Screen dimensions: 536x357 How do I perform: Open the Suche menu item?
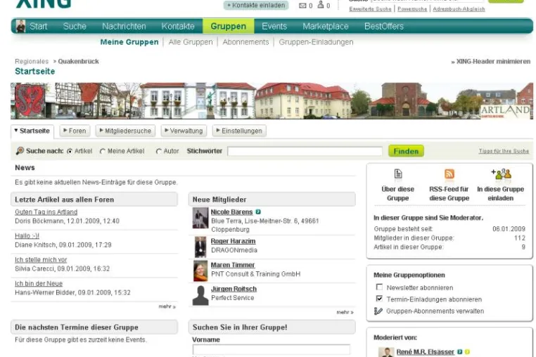pos(75,26)
